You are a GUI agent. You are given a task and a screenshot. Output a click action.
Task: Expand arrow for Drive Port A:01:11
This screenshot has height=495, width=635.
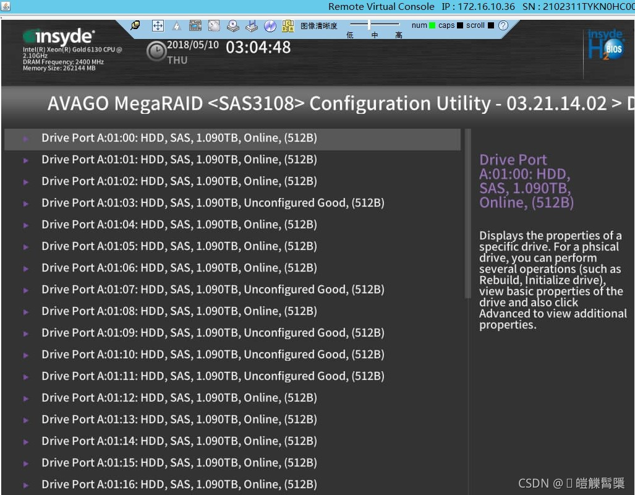coord(26,377)
